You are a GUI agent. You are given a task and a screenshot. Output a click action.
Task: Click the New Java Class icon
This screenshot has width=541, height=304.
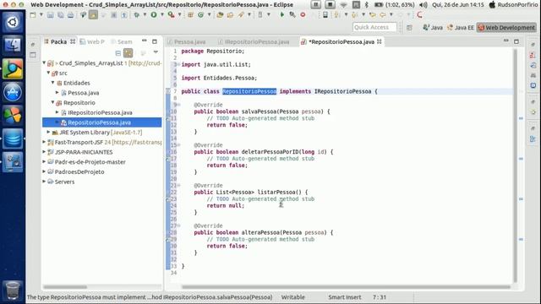click(x=201, y=15)
